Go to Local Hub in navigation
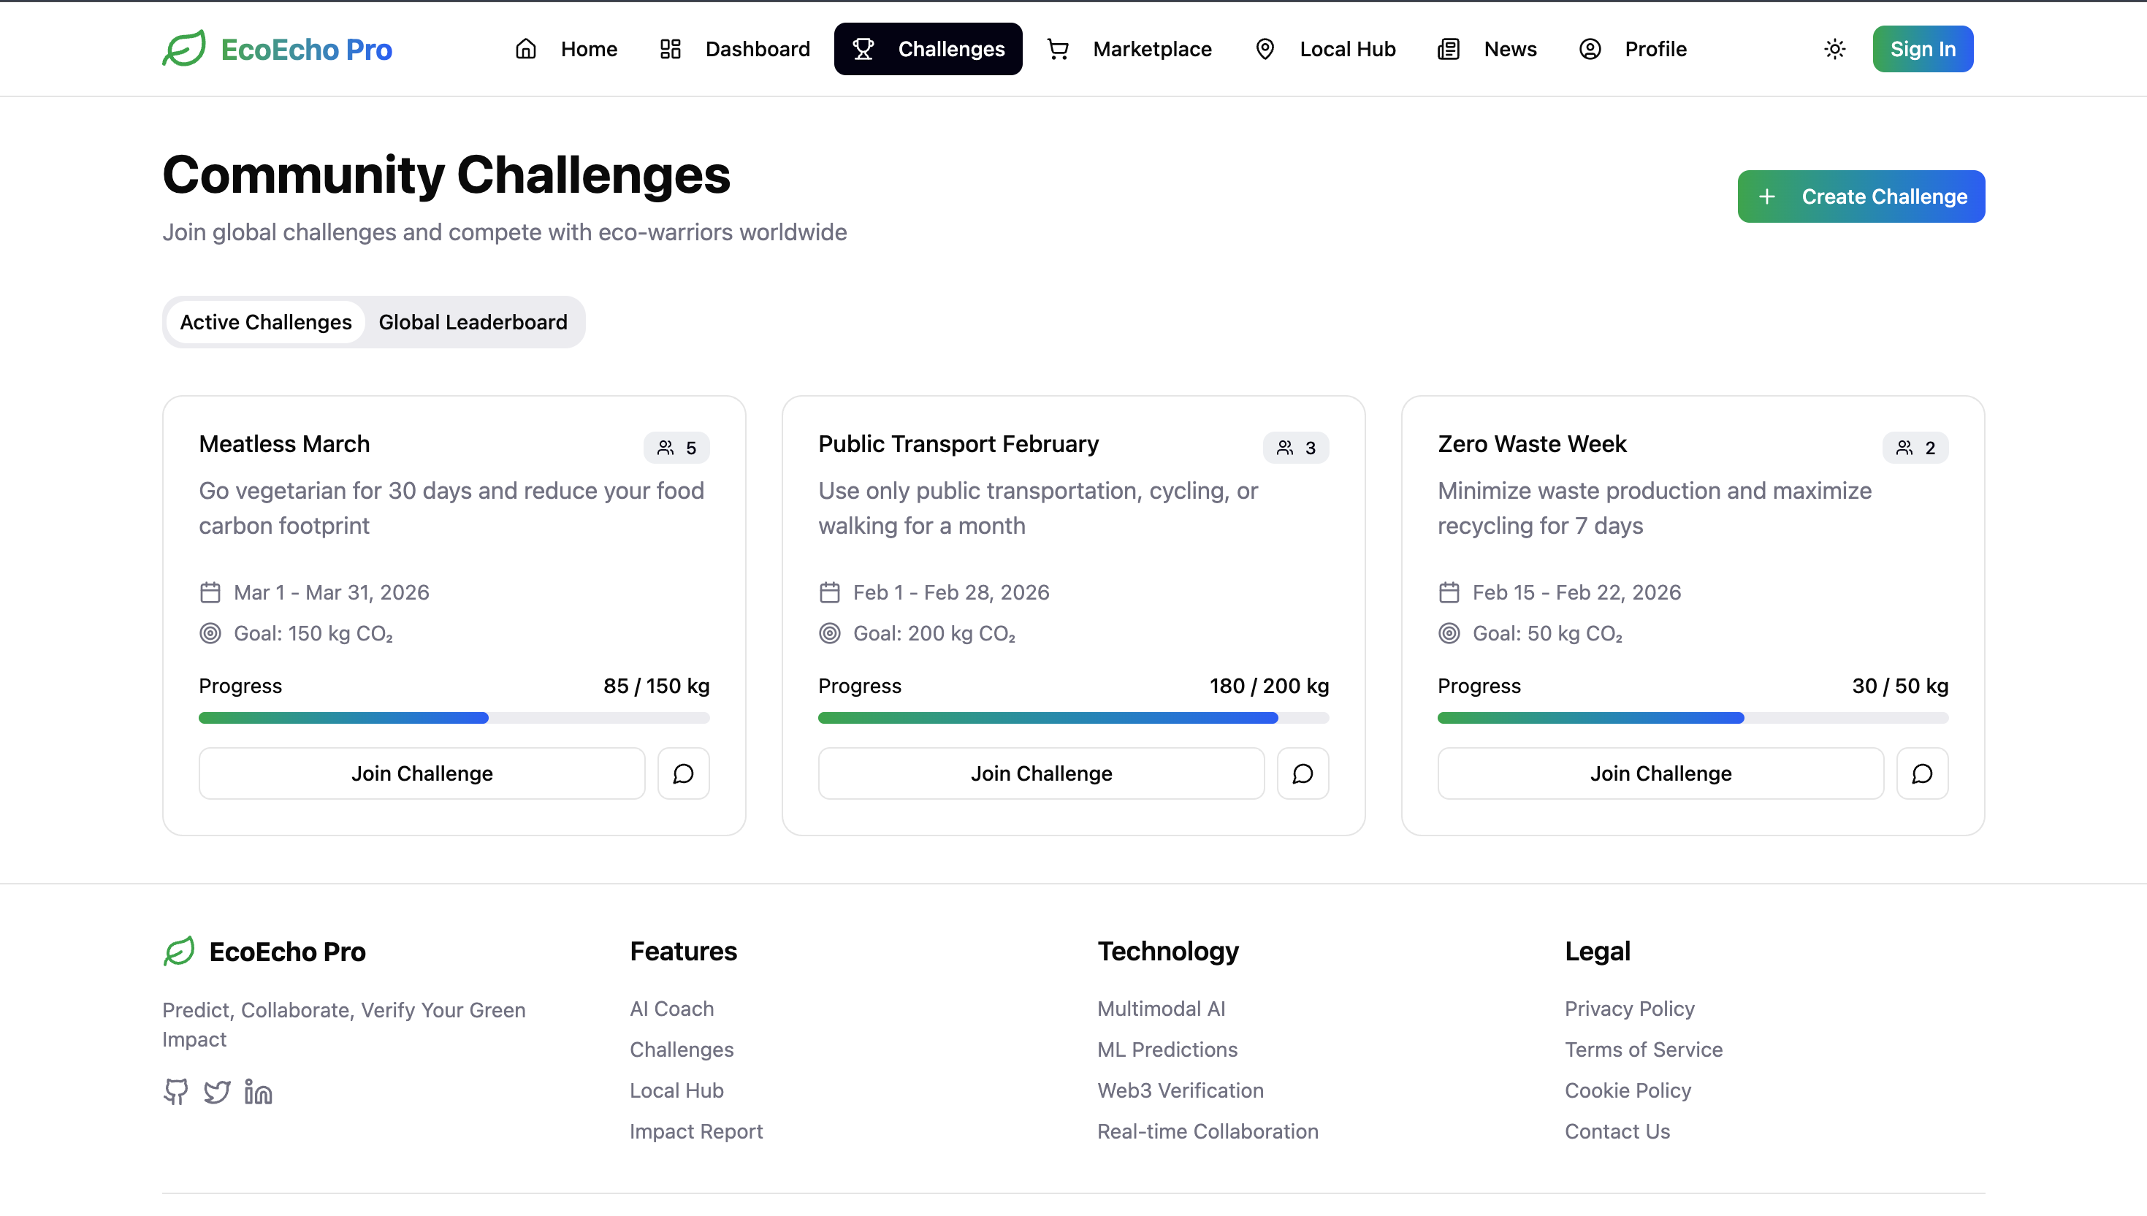This screenshot has height=1216, width=2147. pyautogui.click(x=1325, y=49)
